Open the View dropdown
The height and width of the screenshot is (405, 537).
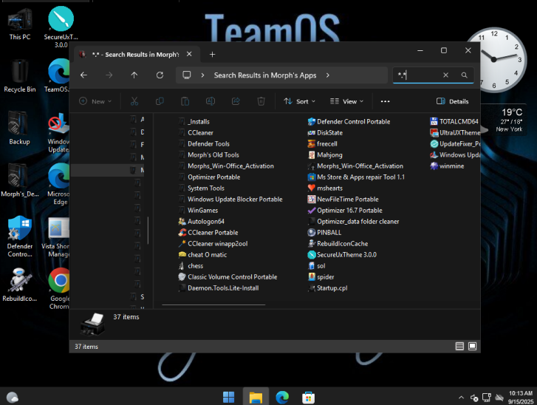coord(346,101)
